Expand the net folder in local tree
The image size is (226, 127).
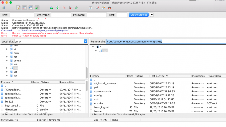(x=6, y=57)
